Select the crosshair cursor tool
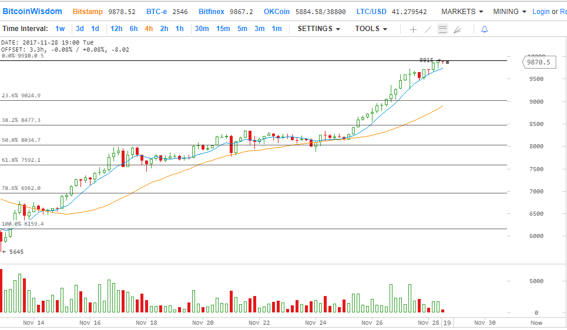Viewport: 567px width, 330px height. tap(413, 29)
